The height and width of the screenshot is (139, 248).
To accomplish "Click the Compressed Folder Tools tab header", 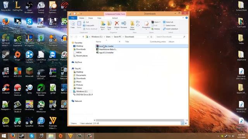I will [115, 14].
